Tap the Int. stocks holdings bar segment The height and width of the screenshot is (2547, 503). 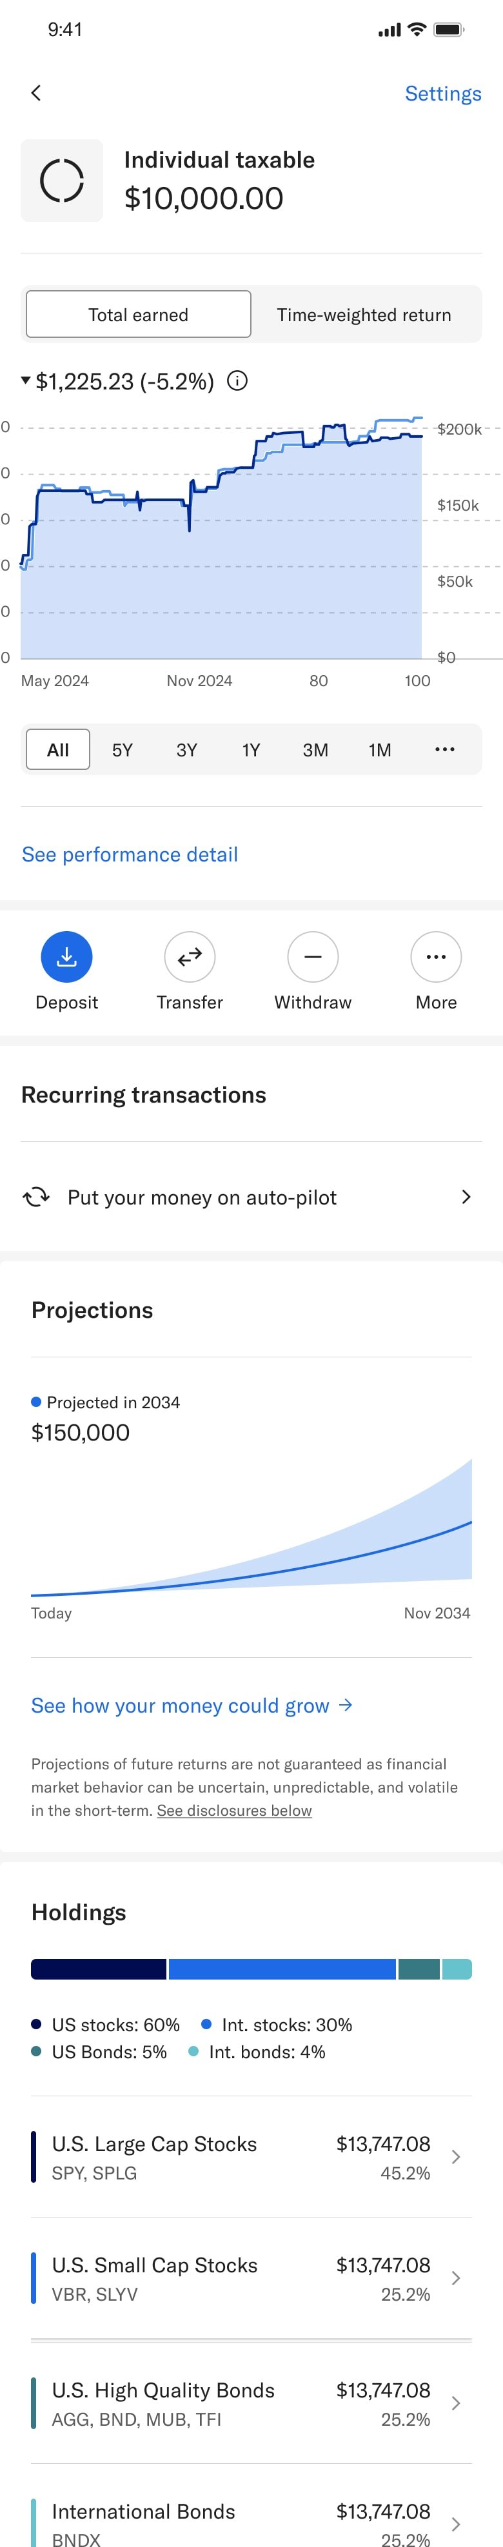[282, 1969]
